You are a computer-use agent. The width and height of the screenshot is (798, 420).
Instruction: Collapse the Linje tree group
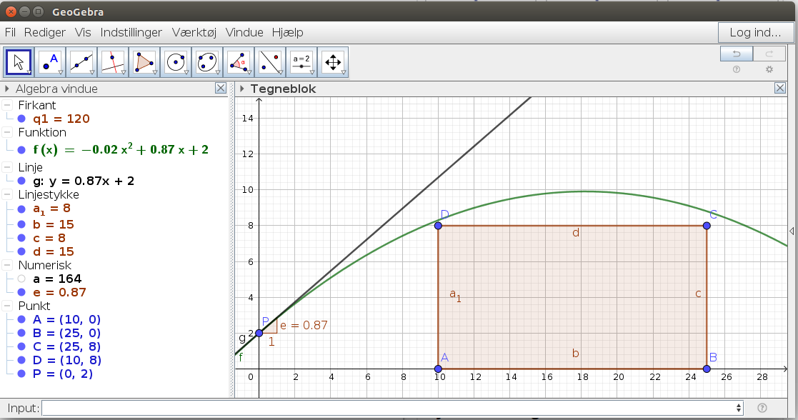pos(7,167)
